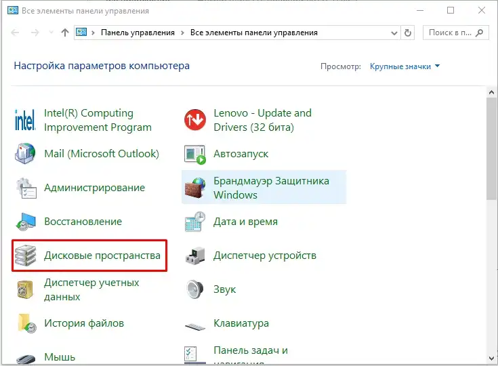Viewport: 498px width, 366px height.
Task: Expand the chevron before Панель управления breadcrumb
Action: point(93,33)
